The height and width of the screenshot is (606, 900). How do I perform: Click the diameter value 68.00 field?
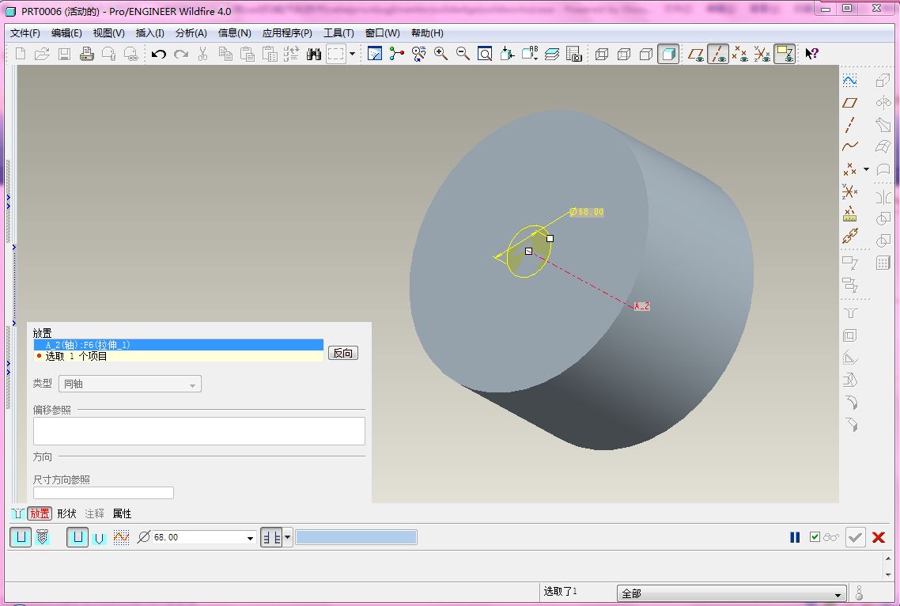coord(199,538)
